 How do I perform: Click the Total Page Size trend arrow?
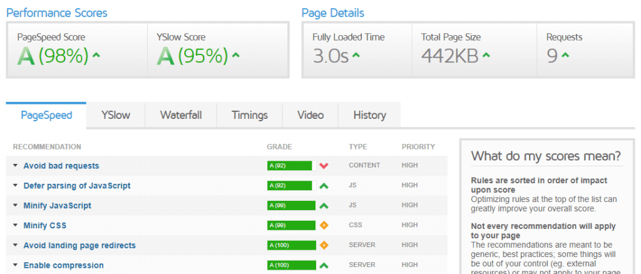point(486,55)
